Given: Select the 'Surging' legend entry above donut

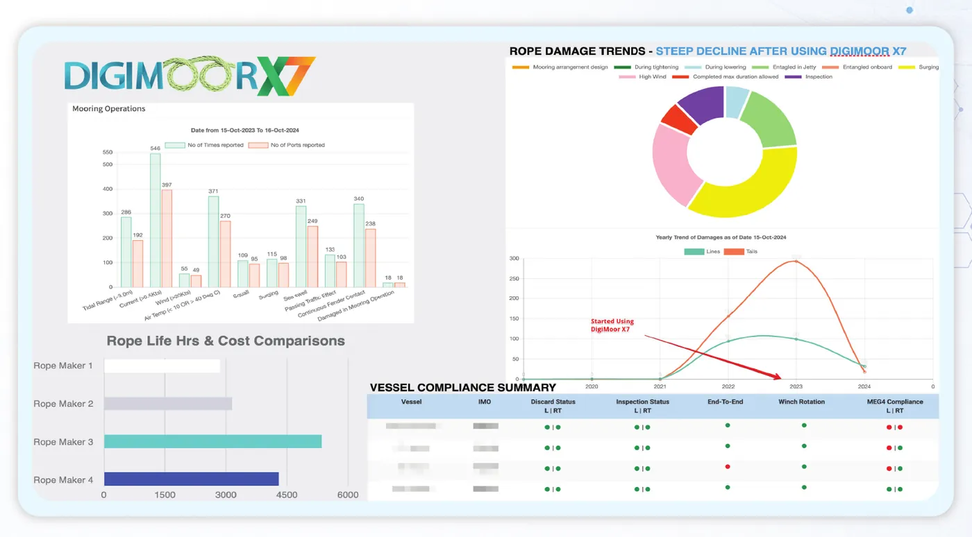Looking at the screenshot, I should tap(919, 67).
